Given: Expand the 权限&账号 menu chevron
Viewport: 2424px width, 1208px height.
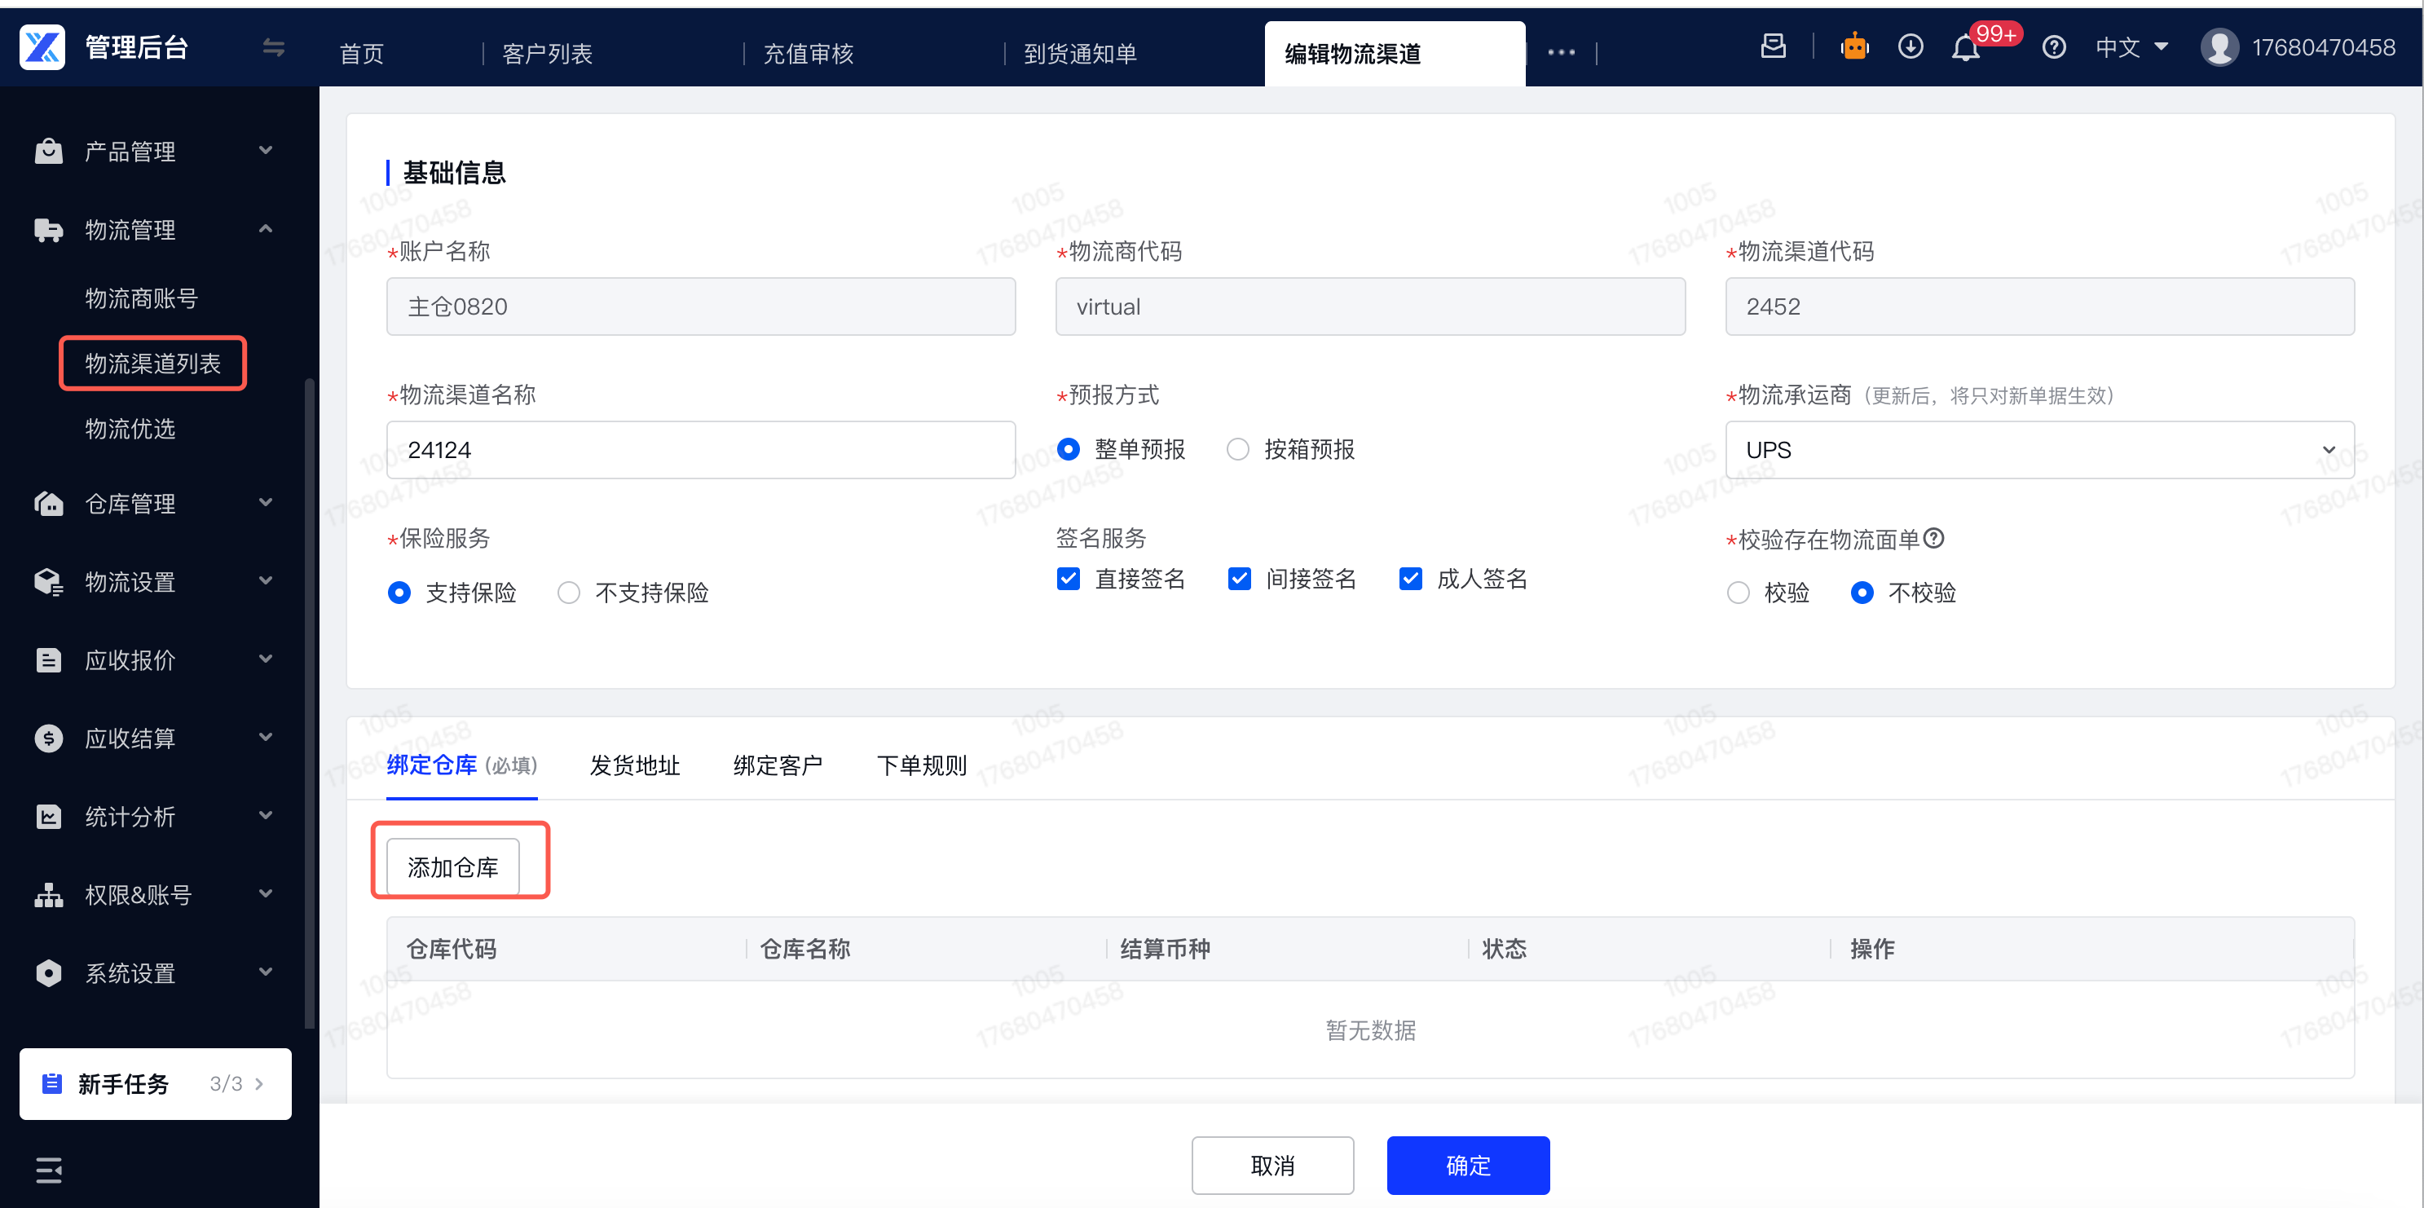Looking at the screenshot, I should [267, 893].
